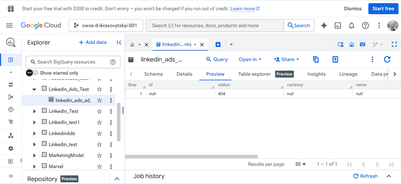Image resolution: width=401 pixels, height=184 pixels.
Task: Follow the Learn more link
Action: tap(245, 9)
